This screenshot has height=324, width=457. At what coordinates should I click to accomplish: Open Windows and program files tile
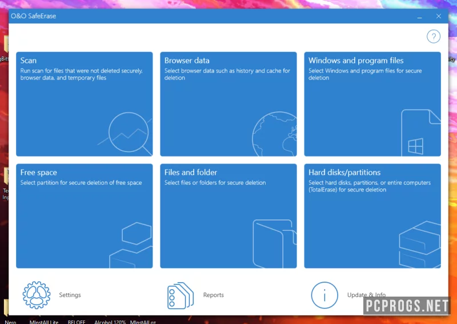click(x=372, y=104)
